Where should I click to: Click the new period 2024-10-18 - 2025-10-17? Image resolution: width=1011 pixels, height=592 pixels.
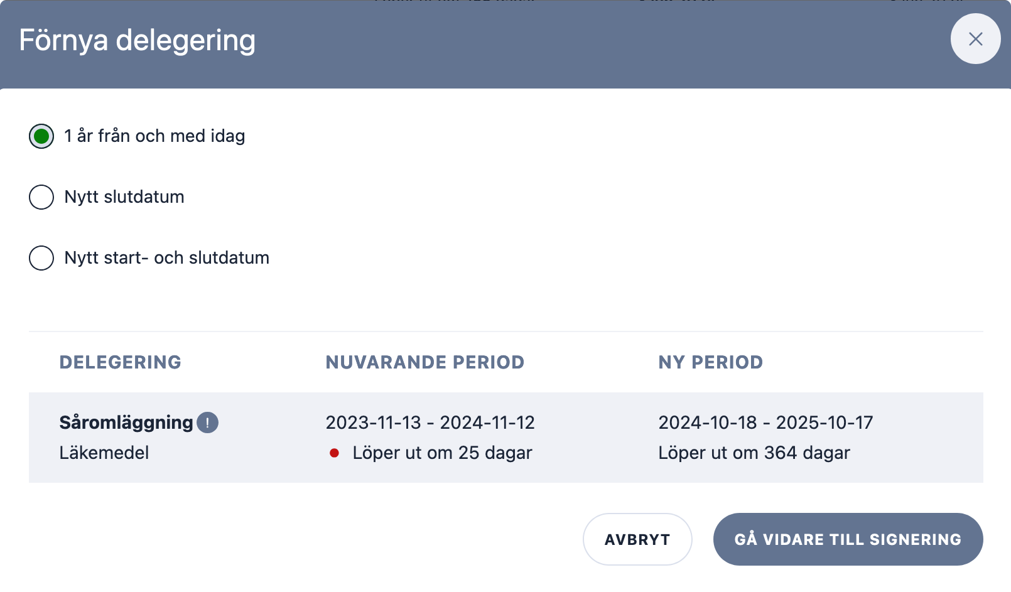765,422
